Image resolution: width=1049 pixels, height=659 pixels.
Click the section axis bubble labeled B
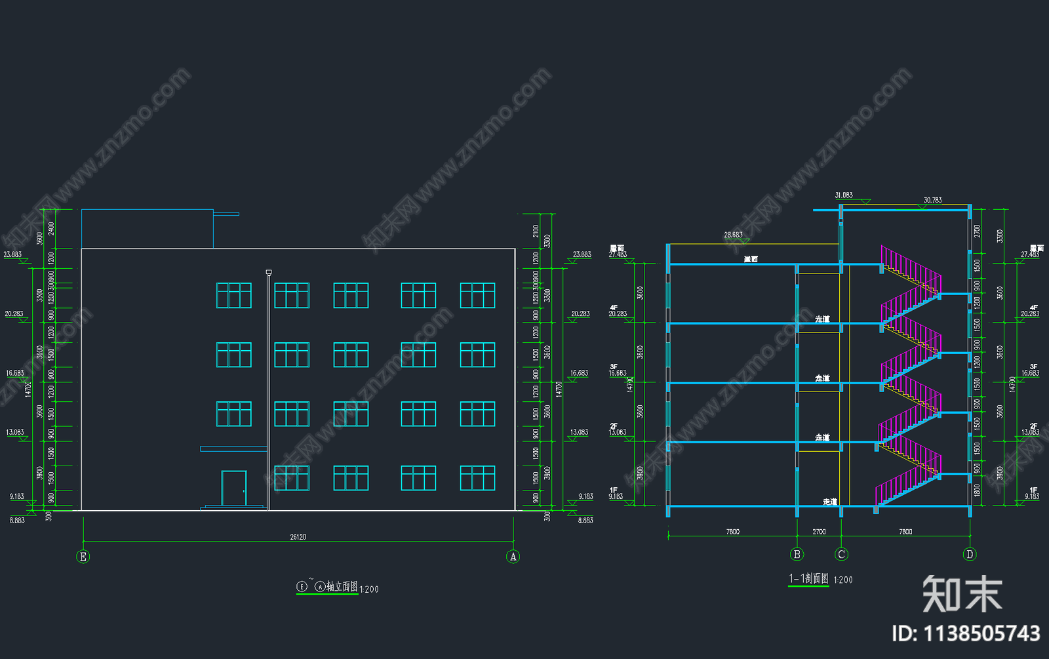[x=797, y=554]
